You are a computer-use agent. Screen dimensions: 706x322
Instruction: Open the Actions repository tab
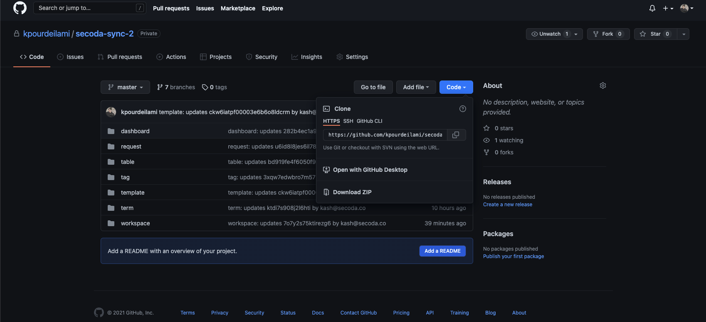click(x=171, y=57)
